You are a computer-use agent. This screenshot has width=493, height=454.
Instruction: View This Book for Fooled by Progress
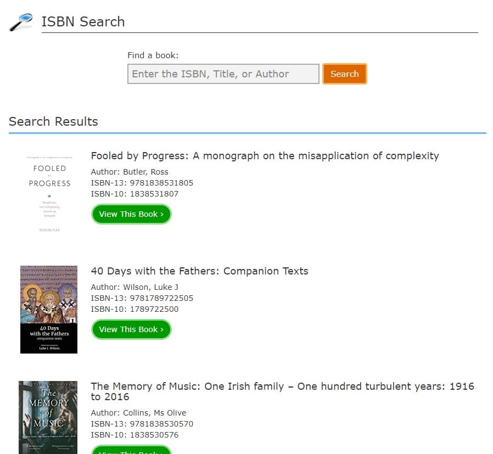131,214
